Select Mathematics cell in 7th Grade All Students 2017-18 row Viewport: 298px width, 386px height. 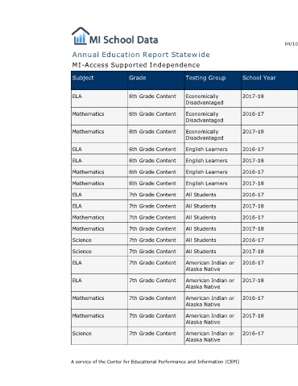click(99, 228)
